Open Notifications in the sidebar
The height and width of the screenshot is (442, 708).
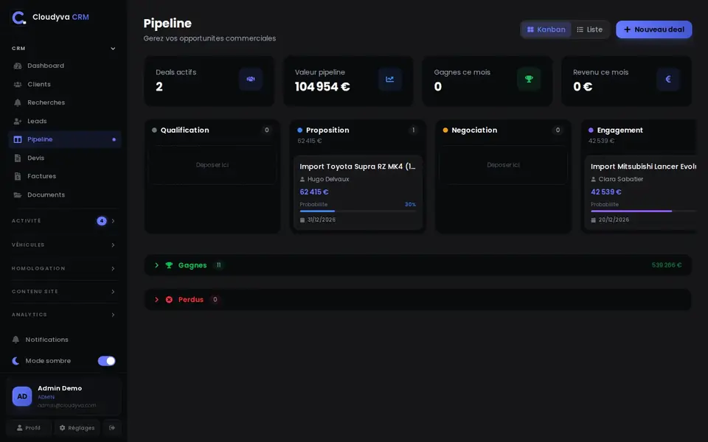click(x=63, y=340)
